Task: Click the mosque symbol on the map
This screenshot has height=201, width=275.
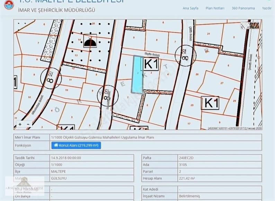Action: click(x=90, y=41)
